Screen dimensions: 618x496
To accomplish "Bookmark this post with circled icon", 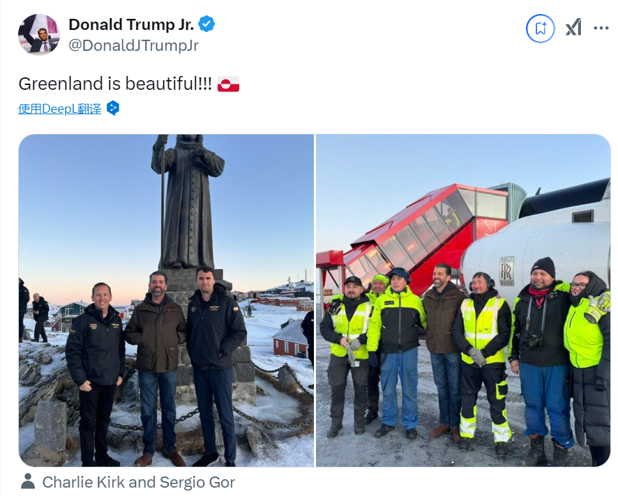I will pos(541,29).
